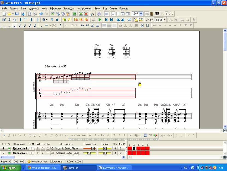
Task: Expand the repeat/coda symbol dropdown arrow
Action: (47, 19)
